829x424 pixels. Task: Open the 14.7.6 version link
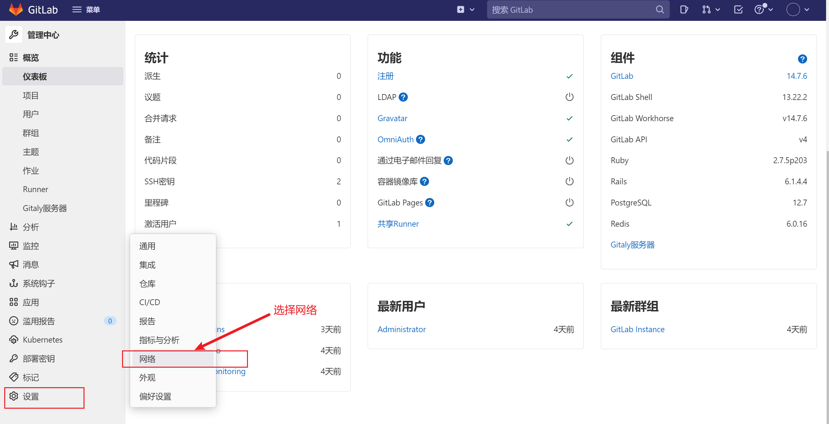797,76
